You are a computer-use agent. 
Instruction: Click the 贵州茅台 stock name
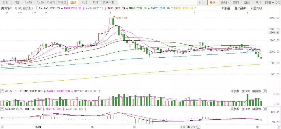click(7, 8)
